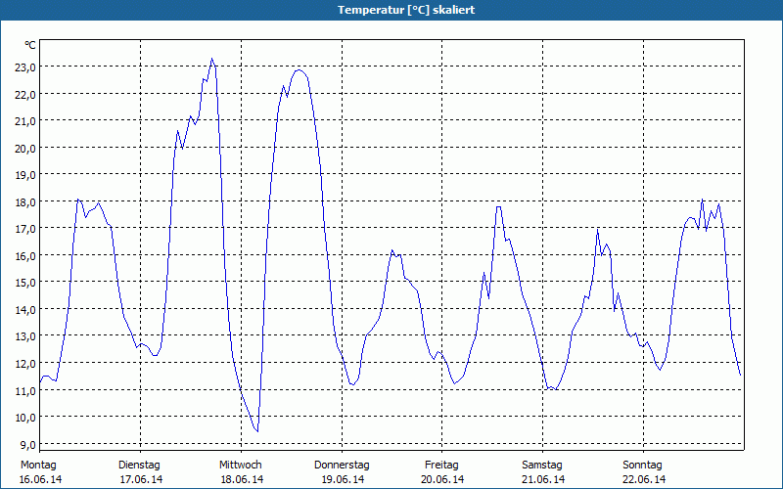Click the 18,0 axis value
The height and width of the screenshot is (489, 783).
pos(25,202)
